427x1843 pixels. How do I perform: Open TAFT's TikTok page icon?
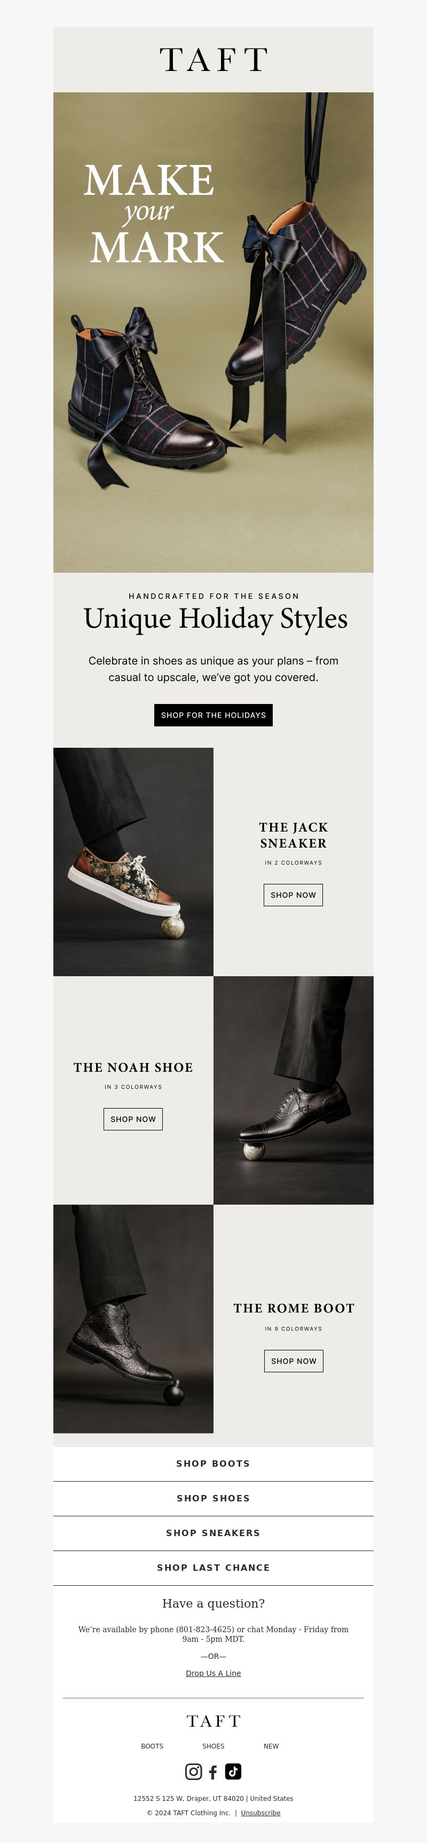(x=233, y=1771)
